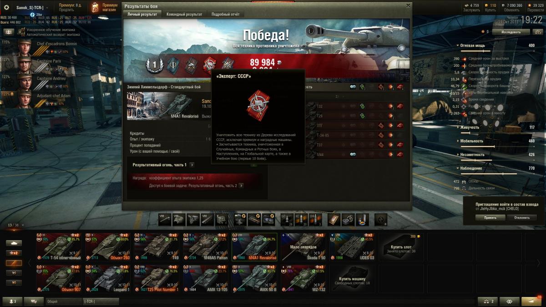
Task: Open the Премиум магазин shop bag icon
Action: pos(95,7)
